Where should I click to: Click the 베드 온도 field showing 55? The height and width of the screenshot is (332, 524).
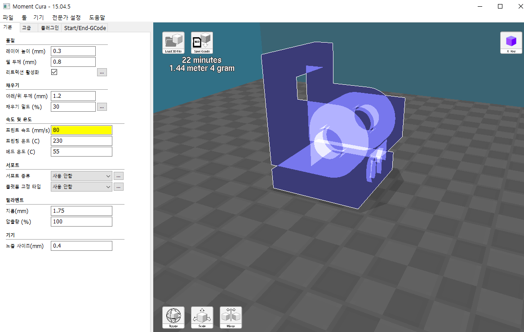[x=81, y=152]
